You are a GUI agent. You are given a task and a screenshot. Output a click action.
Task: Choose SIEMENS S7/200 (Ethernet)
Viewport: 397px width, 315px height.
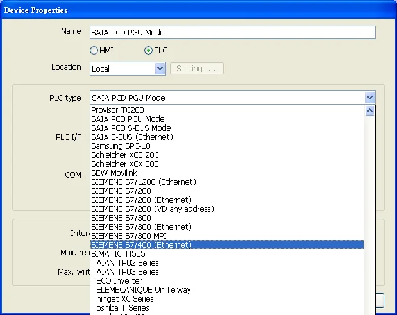click(x=228, y=200)
